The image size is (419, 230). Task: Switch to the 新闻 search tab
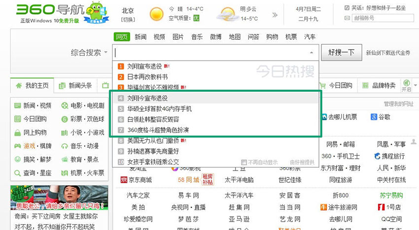[x=140, y=37]
